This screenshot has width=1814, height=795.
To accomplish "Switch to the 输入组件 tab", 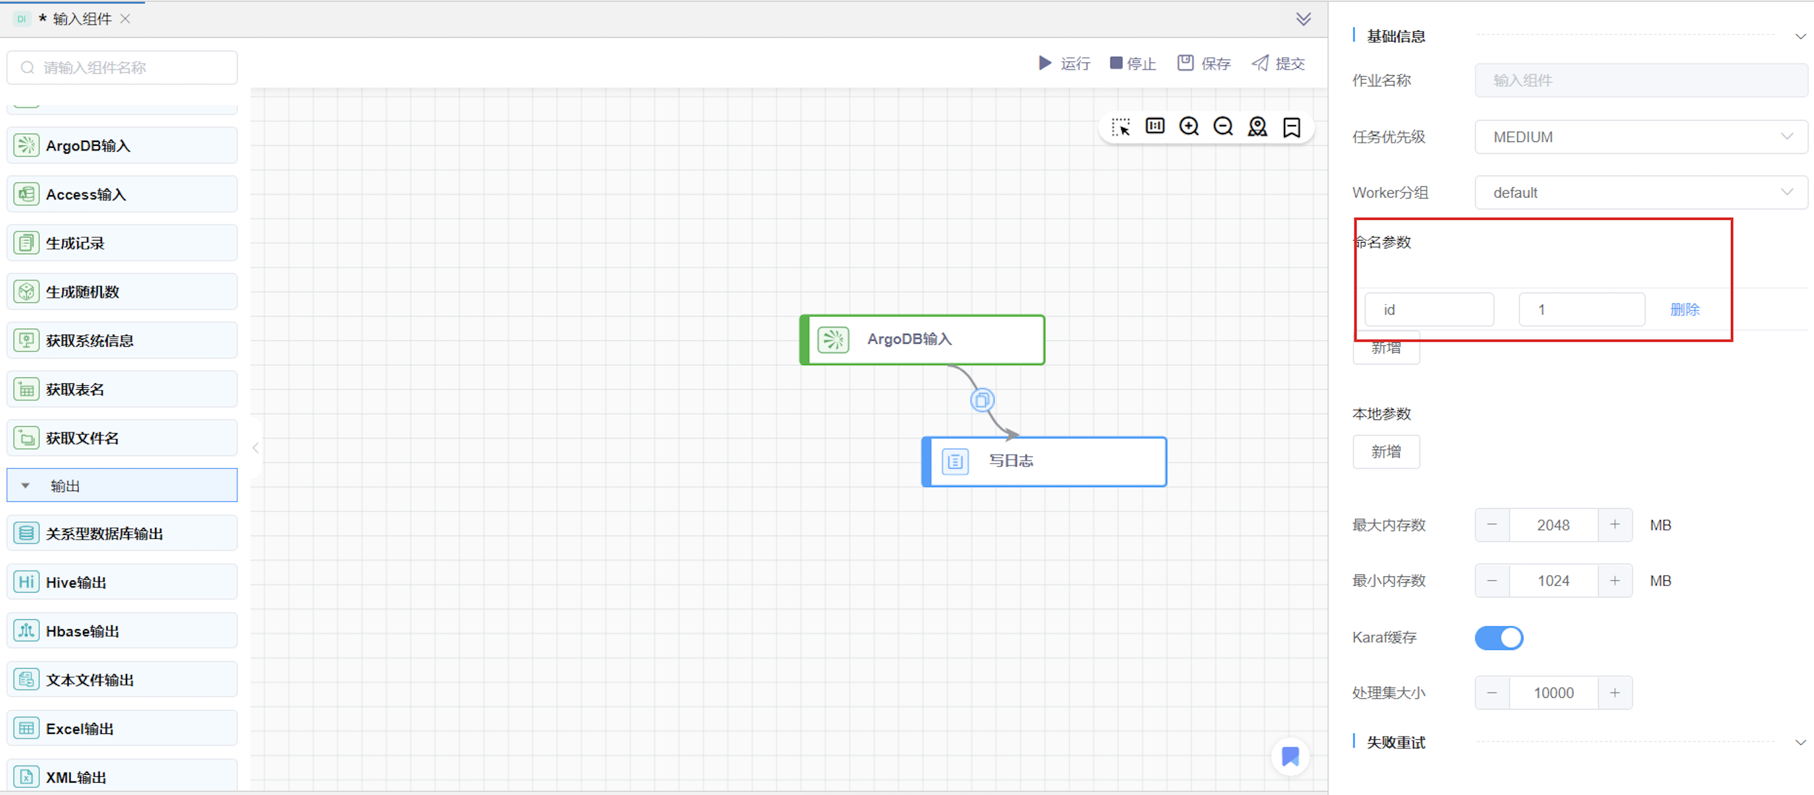I will point(81,19).
